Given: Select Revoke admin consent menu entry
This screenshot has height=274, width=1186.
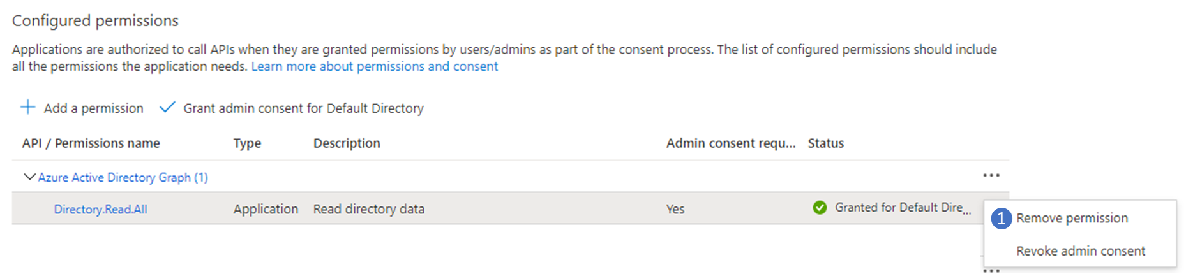Looking at the screenshot, I should [x=1080, y=251].
